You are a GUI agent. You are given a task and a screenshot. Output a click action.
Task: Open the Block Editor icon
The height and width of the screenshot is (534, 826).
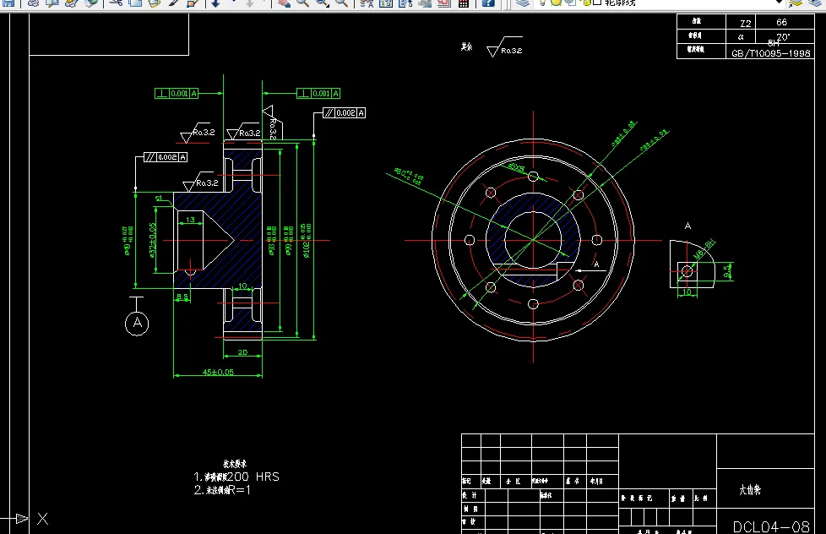tap(193, 3)
